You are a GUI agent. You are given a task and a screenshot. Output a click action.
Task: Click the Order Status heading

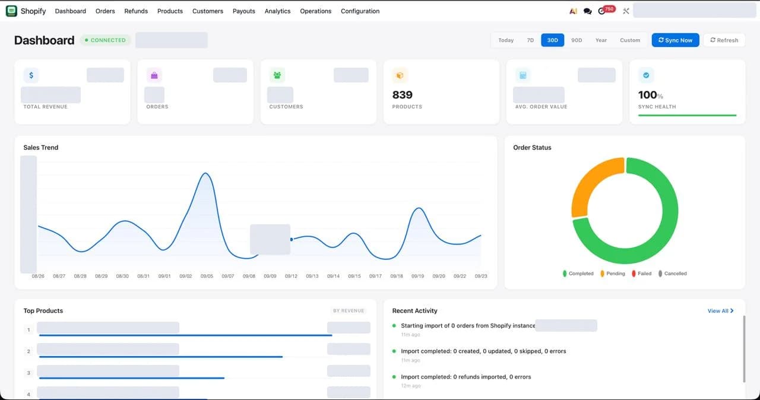tap(532, 148)
